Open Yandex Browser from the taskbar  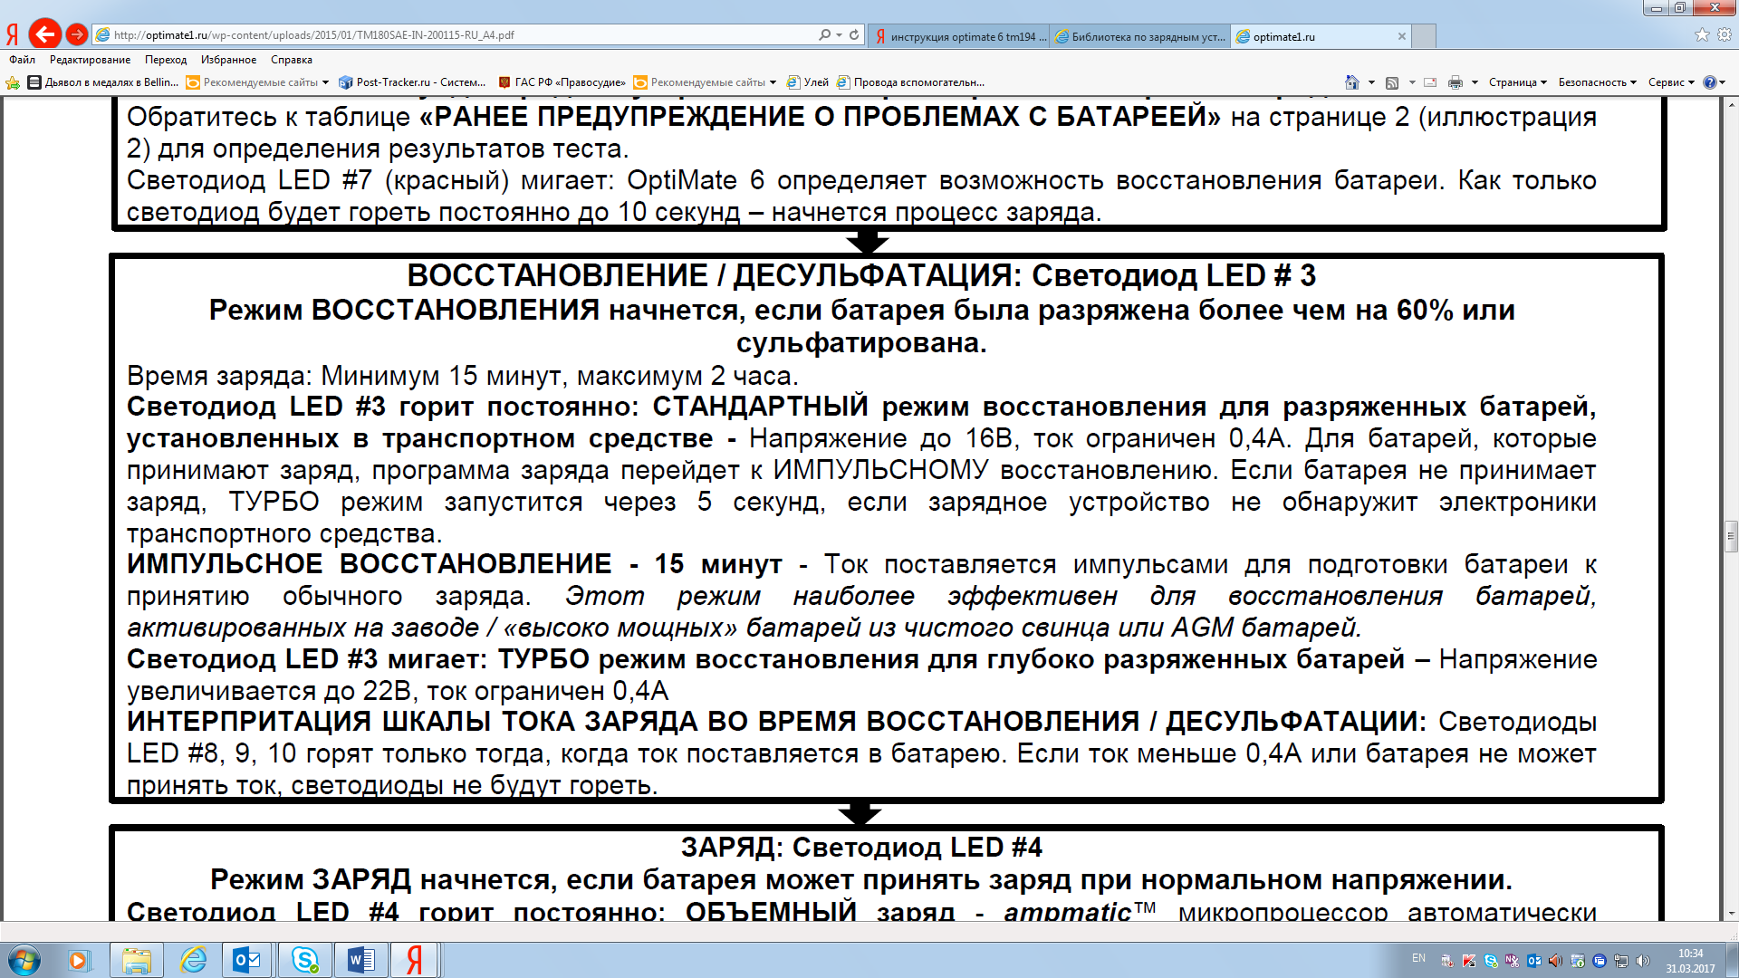click(415, 960)
